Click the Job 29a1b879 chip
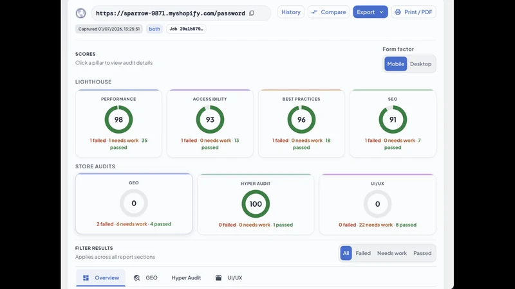This screenshot has width=515, height=289. pyautogui.click(x=186, y=29)
